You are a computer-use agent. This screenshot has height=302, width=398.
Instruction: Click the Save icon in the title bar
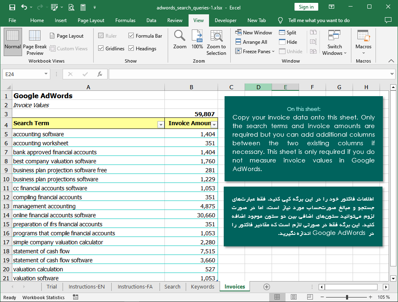(x=12, y=7)
